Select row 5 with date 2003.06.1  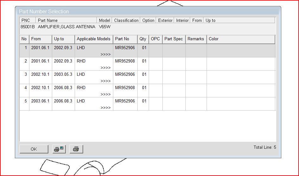[x=40, y=101]
